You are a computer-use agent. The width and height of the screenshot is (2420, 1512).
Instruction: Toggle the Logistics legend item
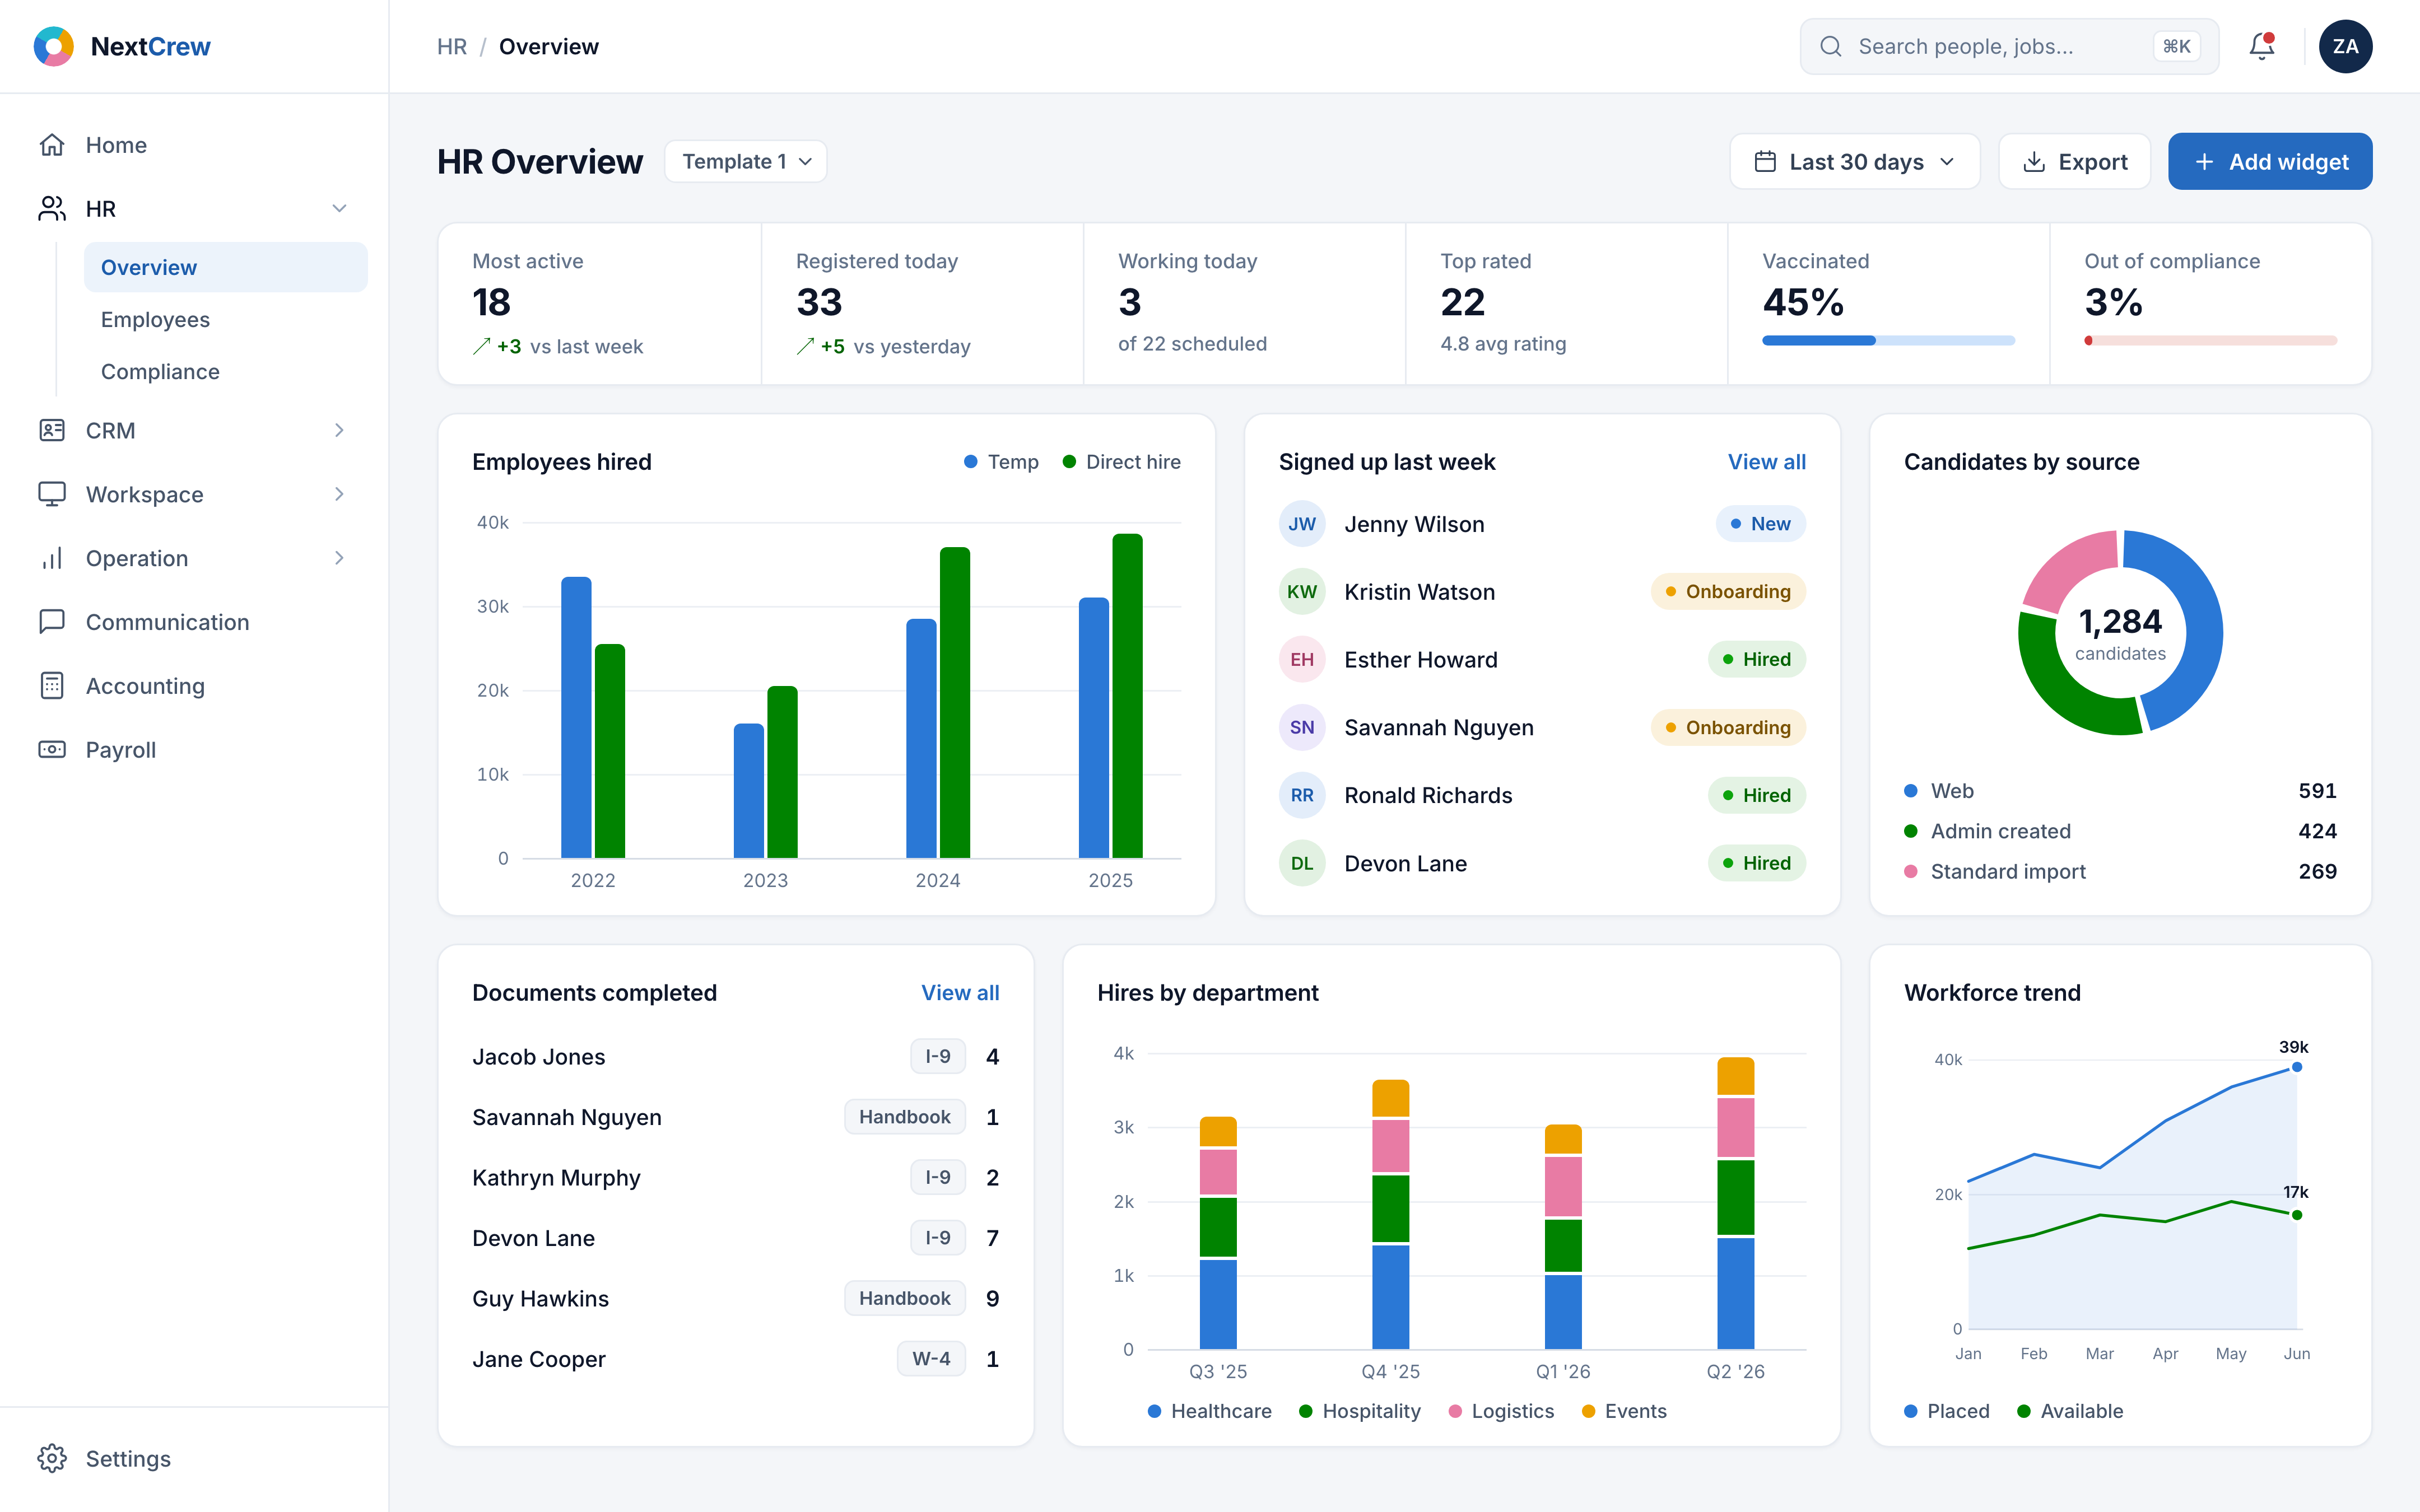1501,1411
